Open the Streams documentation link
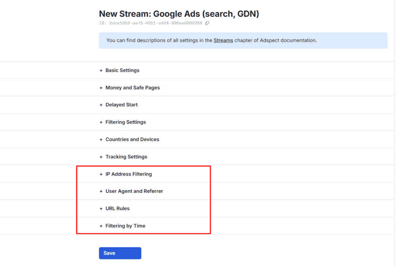This screenshot has height=266, width=399. [x=223, y=40]
